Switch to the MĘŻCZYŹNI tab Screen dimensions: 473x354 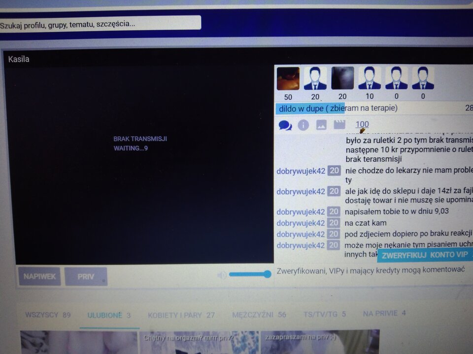[x=259, y=315]
